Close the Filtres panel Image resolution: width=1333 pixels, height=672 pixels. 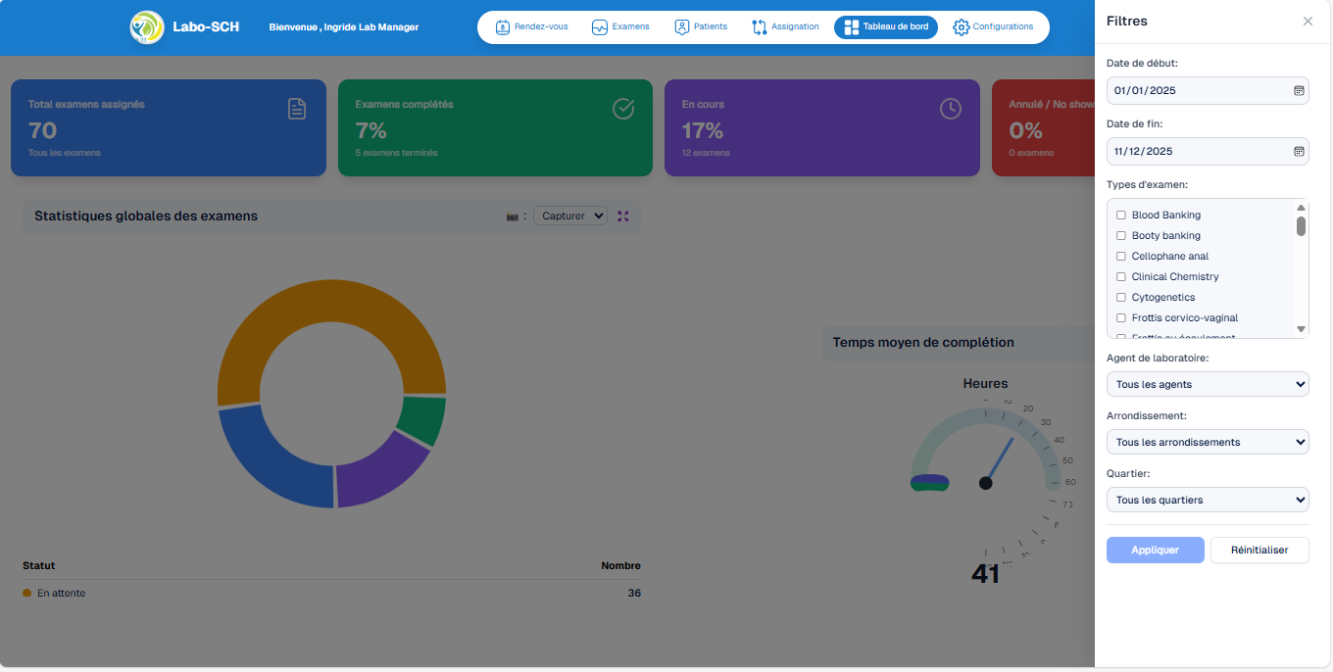tap(1308, 22)
